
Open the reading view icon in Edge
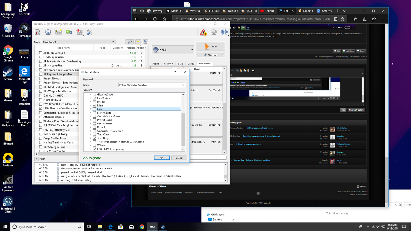tap(336, 19)
